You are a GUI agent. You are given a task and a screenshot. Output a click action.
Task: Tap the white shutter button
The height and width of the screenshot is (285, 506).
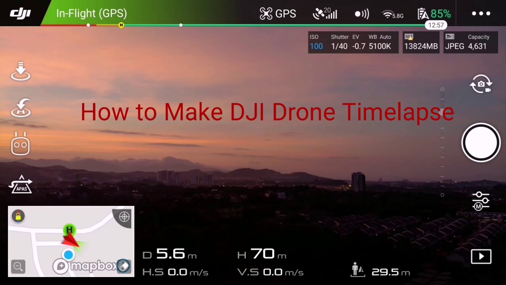click(x=481, y=143)
